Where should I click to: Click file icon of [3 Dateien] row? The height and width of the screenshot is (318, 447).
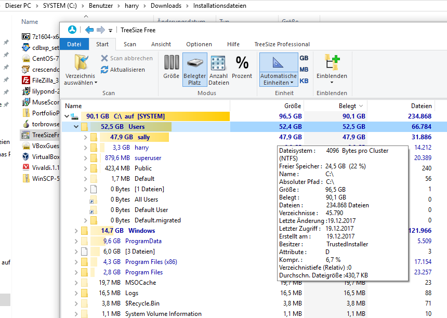click(x=84, y=251)
